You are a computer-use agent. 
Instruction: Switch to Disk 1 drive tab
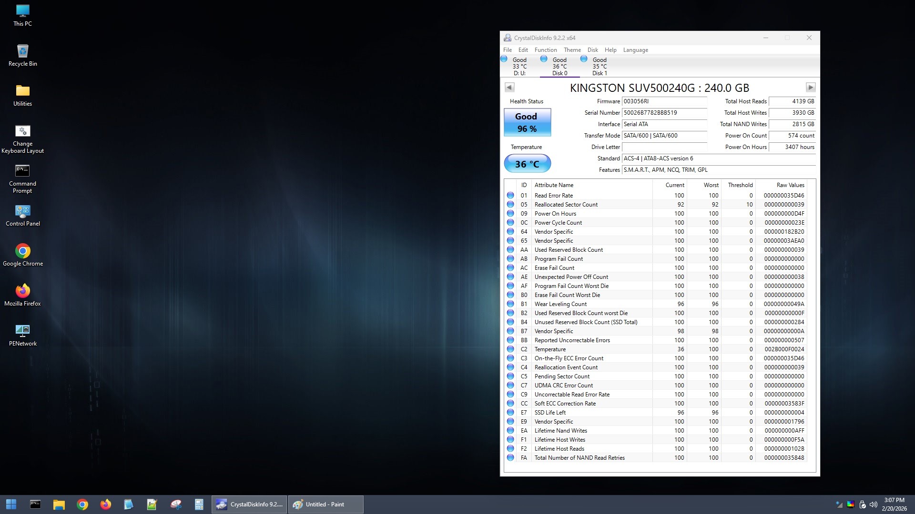click(599, 67)
